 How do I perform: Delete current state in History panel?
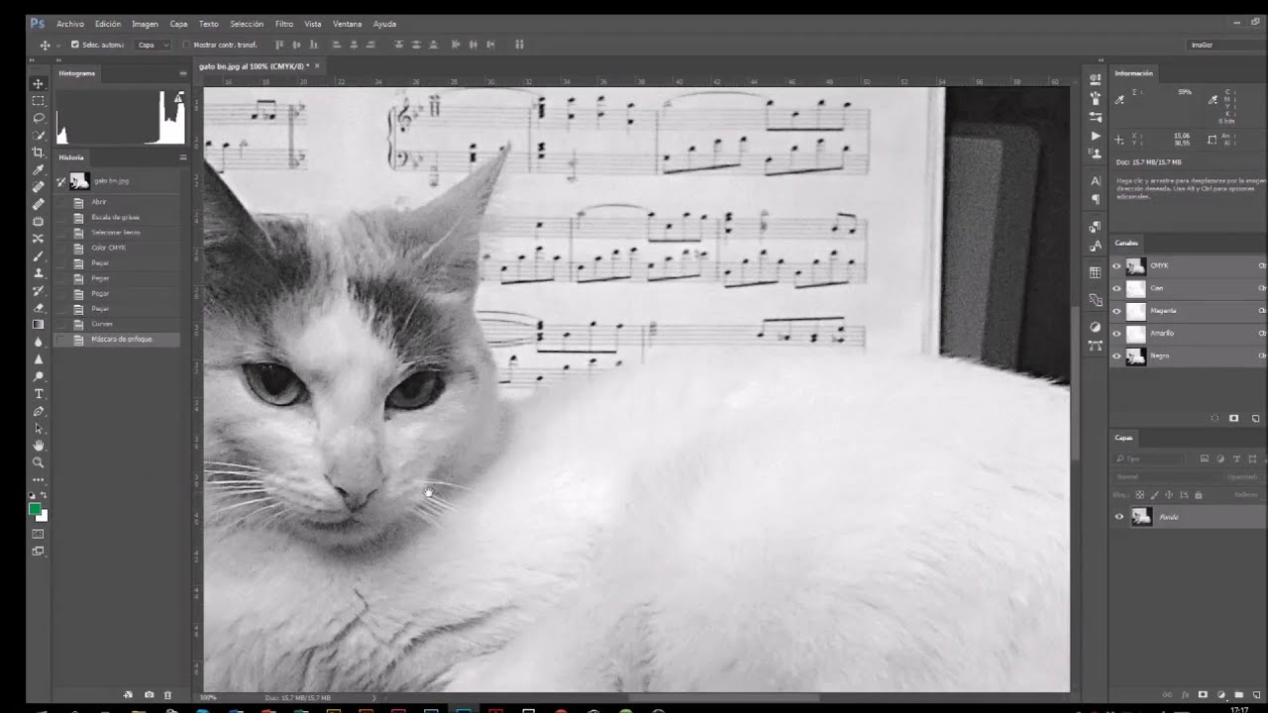coord(167,695)
